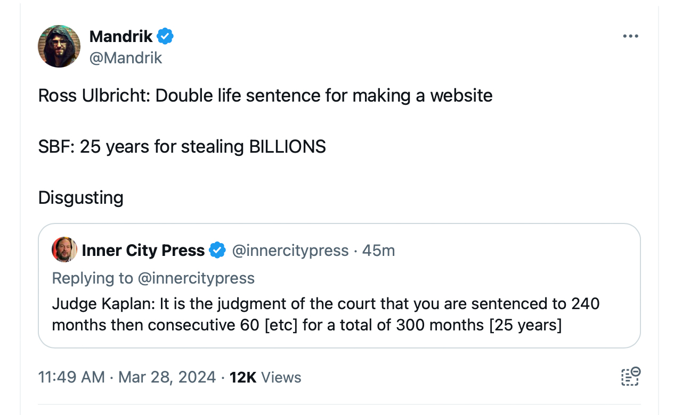Image resolution: width=682 pixels, height=415 pixels.
Task: Open the quoted Judge Kaplan tweet text
Action: pyautogui.click(x=326, y=304)
